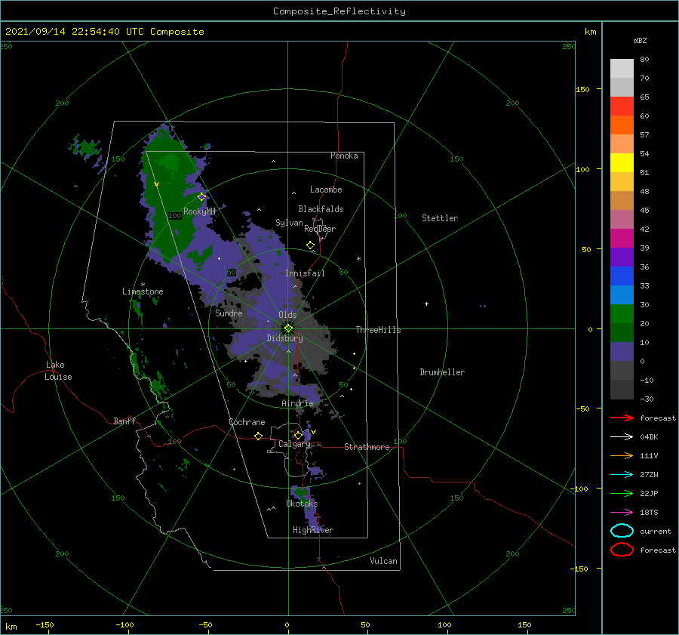
Task: Click the Composite_Reflectivity title text
Action: 339,11
